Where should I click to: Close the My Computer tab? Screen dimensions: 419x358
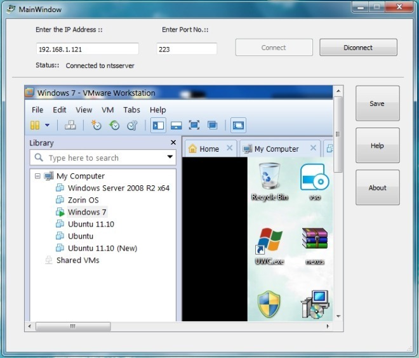(x=313, y=148)
